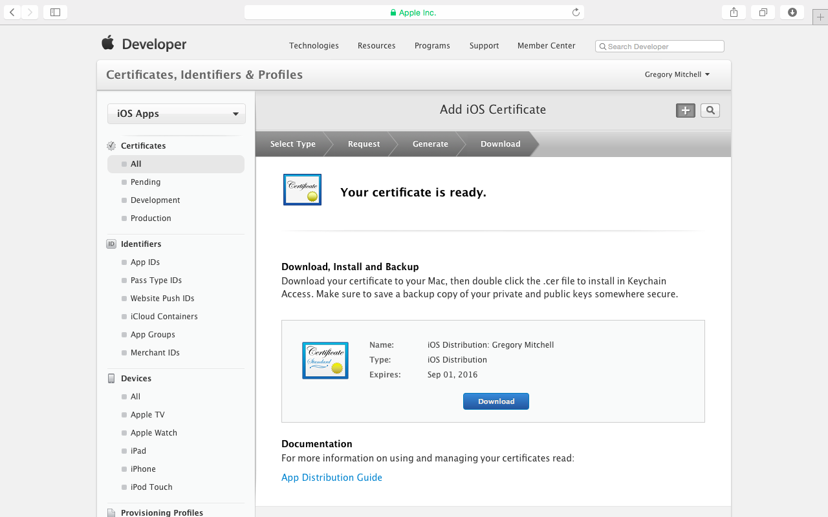Show Development certificates
Viewport: 828px width, 517px height.
[x=155, y=200]
